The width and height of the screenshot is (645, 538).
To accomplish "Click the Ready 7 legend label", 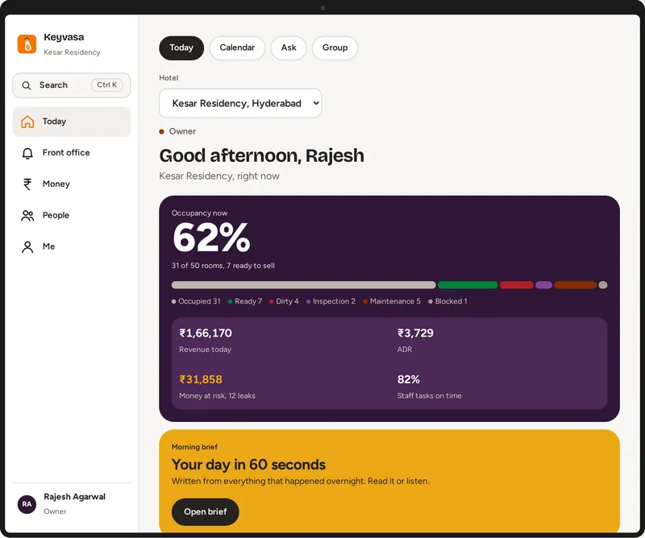I will (x=245, y=301).
